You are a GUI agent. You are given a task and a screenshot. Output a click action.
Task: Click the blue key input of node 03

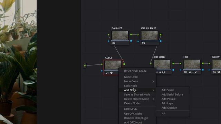[x=138, y=41]
